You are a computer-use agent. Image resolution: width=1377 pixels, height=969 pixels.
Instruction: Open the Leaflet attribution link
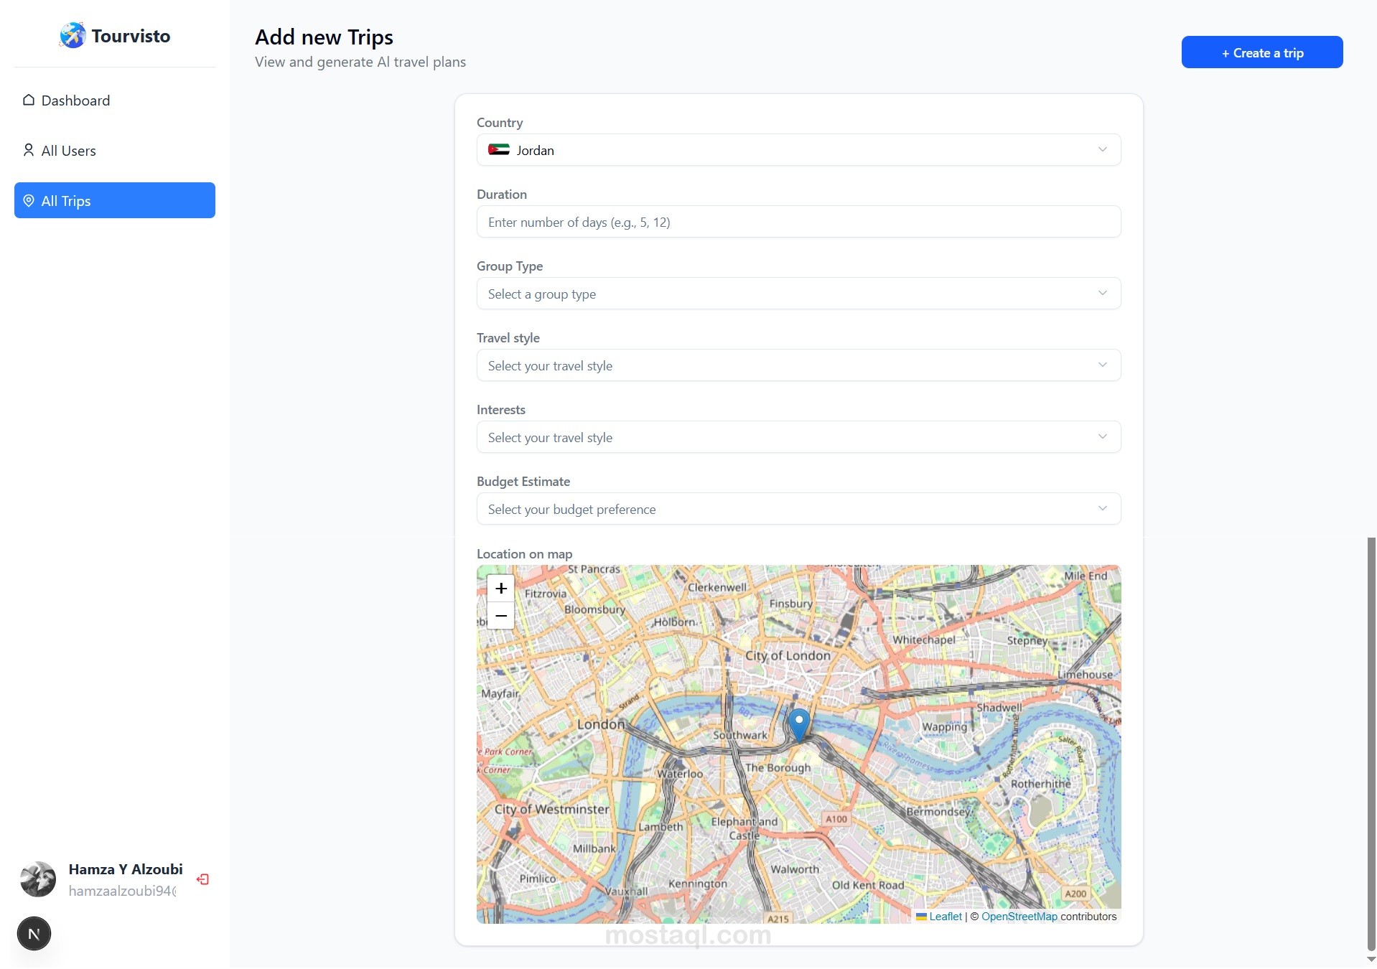tap(939, 917)
